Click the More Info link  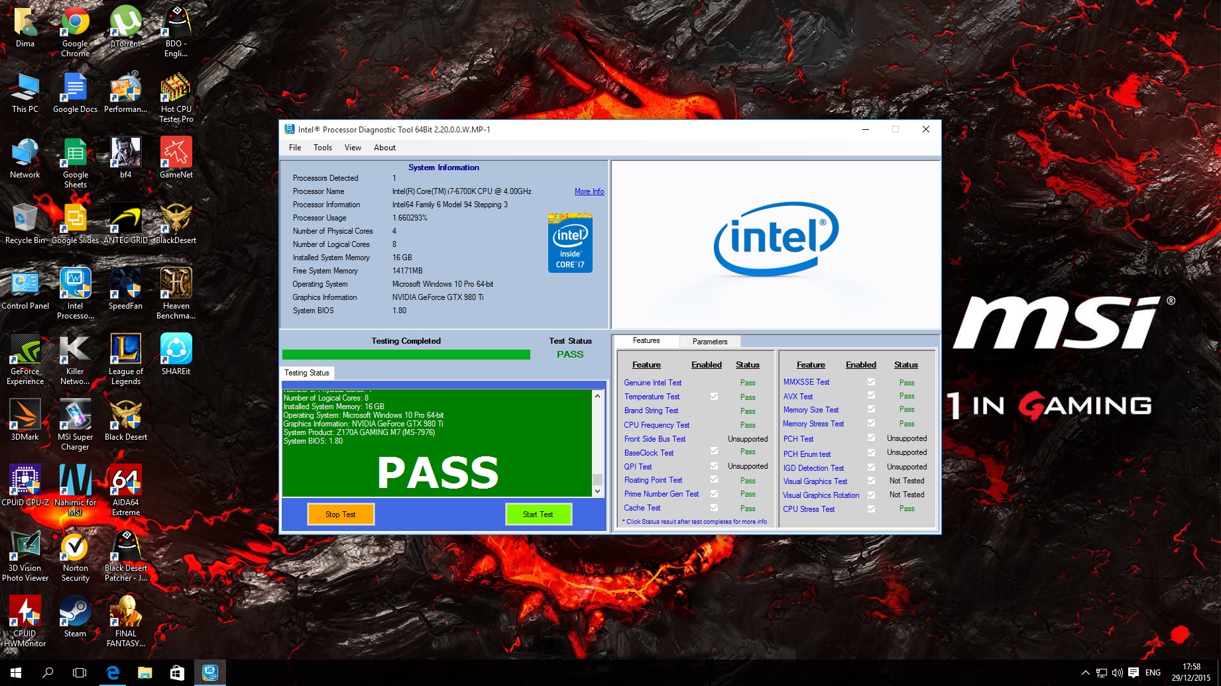click(x=589, y=191)
